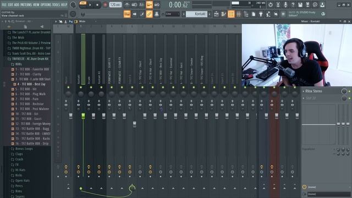
Task: Start playback with the transport play button
Action: [90, 5]
